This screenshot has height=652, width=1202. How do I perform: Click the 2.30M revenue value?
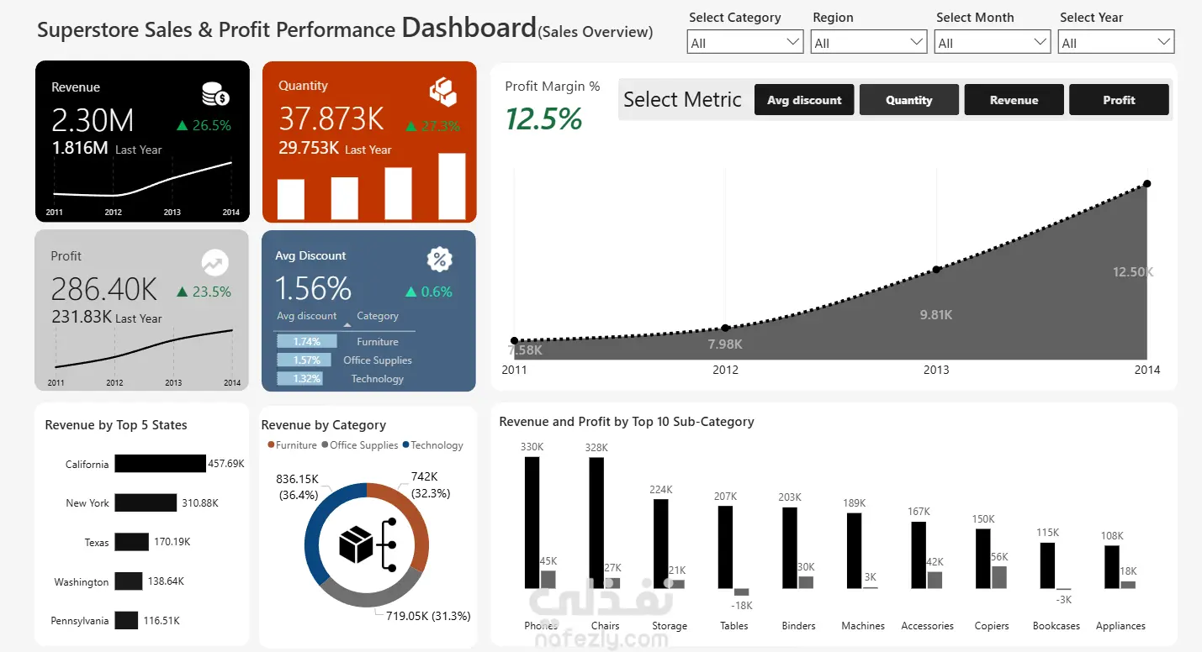pos(93,121)
